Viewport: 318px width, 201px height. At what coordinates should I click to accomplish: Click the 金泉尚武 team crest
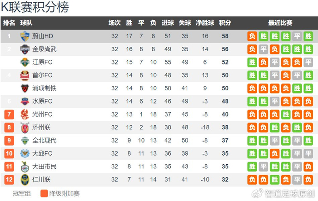click(25, 49)
